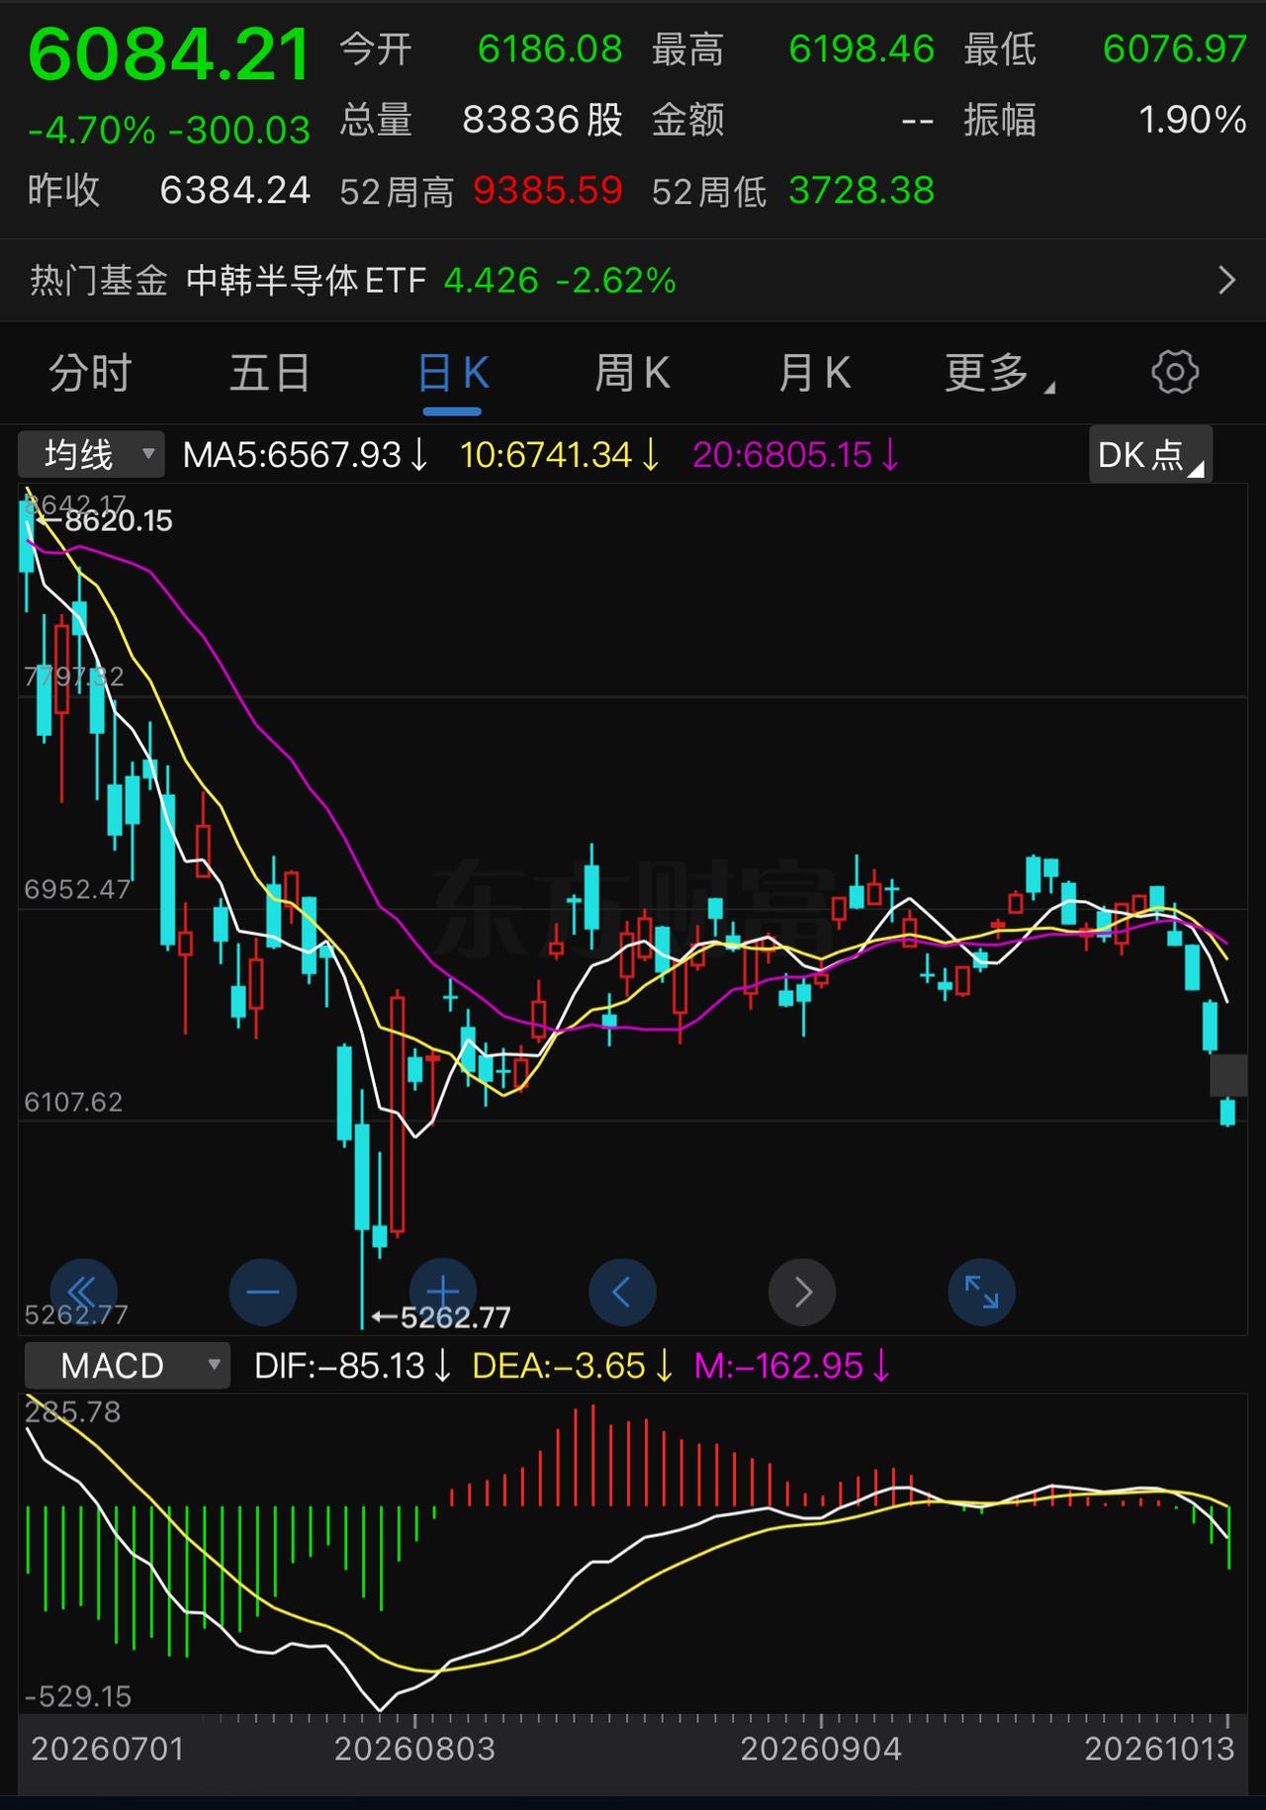Tap the MA5:6567.93 value label
The width and height of the screenshot is (1266, 1810).
(x=306, y=455)
